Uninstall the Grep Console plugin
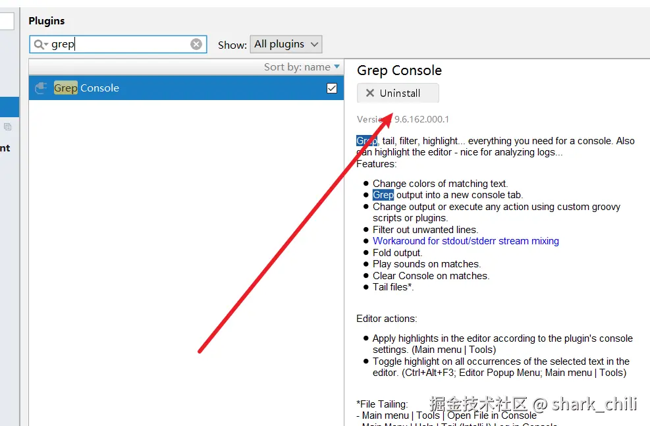 (398, 93)
